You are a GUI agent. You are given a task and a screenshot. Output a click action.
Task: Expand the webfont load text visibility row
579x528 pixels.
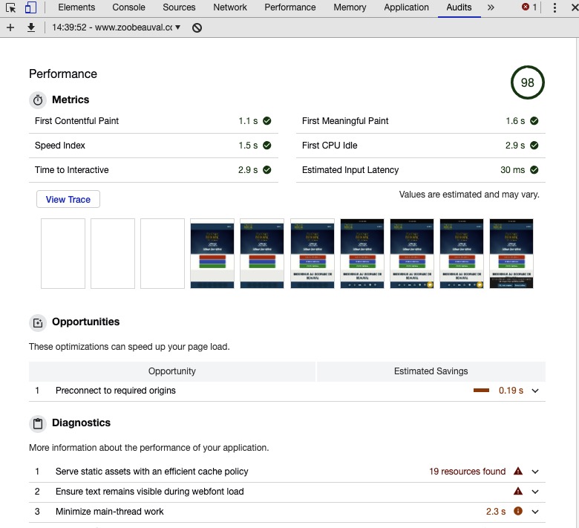coord(534,492)
